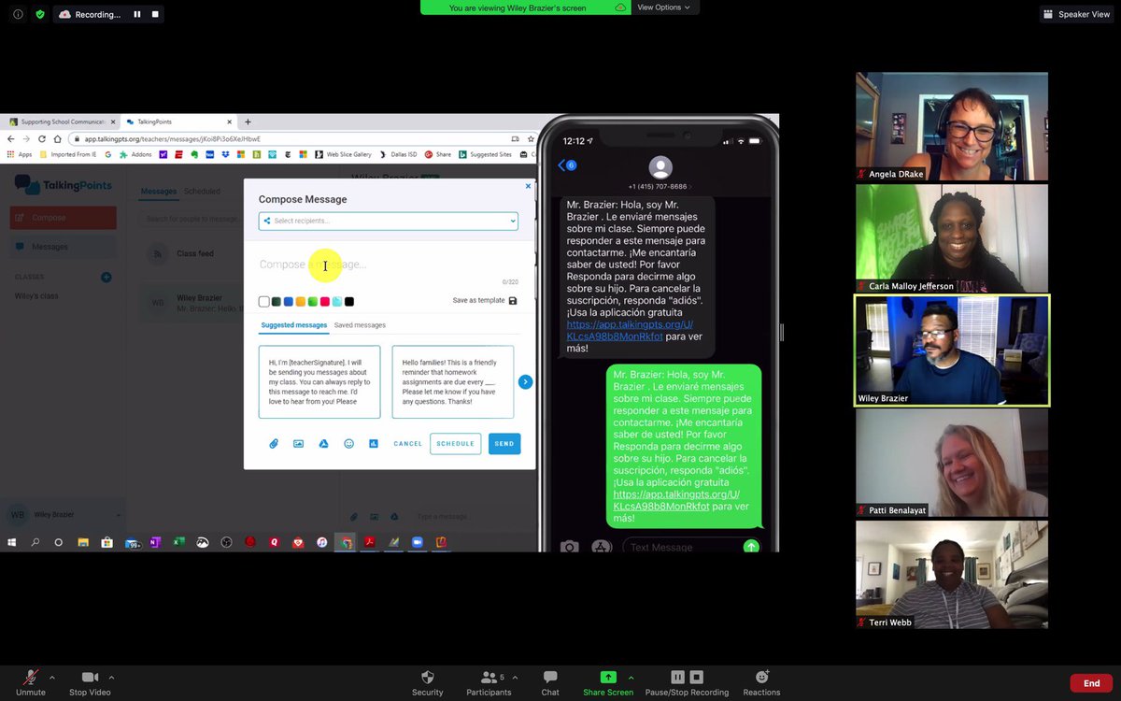The height and width of the screenshot is (701, 1121).
Task: Expand the video options arrow beside Stop Video
Action: point(111,678)
